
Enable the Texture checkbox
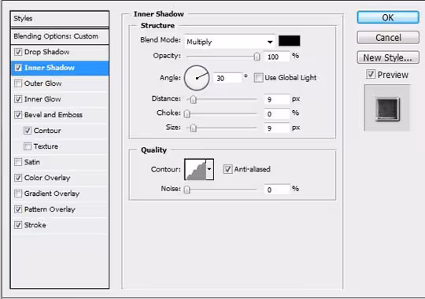28,146
